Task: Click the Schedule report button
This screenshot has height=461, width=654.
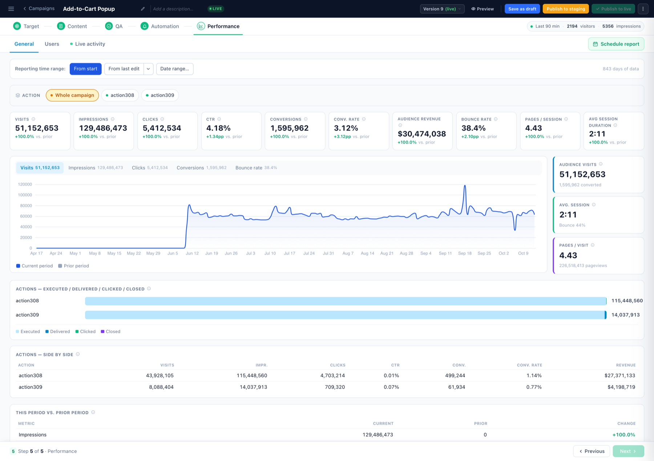Action: pyautogui.click(x=616, y=44)
